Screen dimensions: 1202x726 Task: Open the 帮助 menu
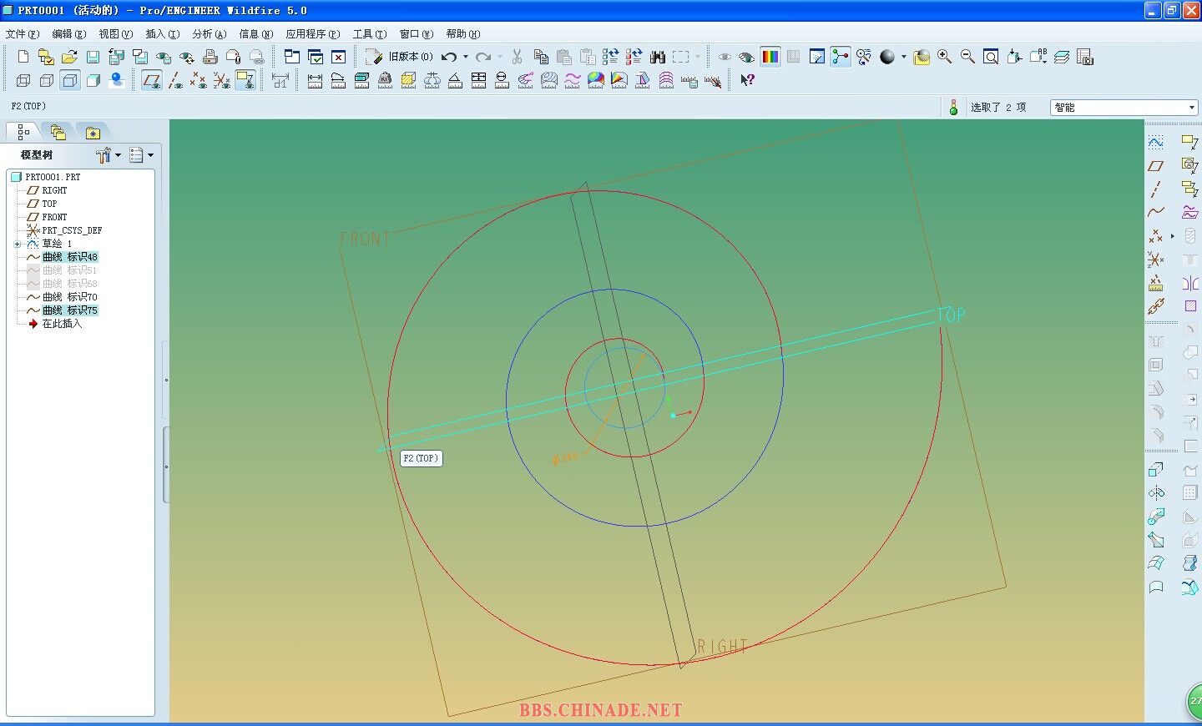click(x=462, y=34)
